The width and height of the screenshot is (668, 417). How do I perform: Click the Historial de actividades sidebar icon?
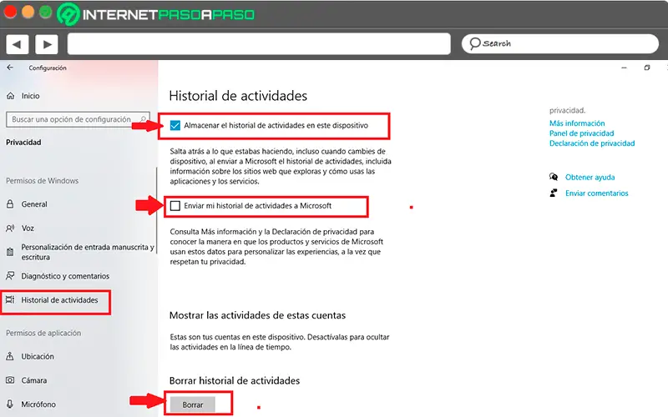click(x=10, y=299)
